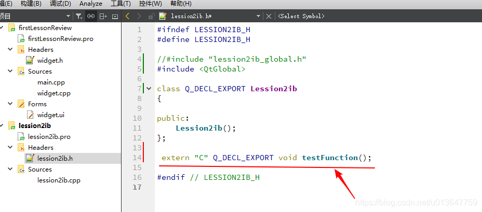Select Sources folder under firstLessonReview
482x212 pixels.
40,72
